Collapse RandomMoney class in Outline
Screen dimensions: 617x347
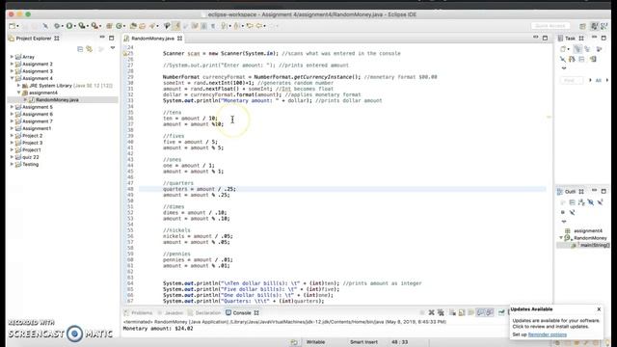561,238
